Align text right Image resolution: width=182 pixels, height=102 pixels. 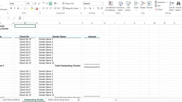click(x=51, y=8)
